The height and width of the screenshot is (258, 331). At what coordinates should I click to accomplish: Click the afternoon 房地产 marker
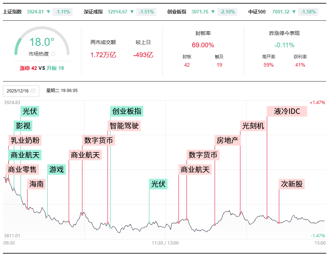[x=227, y=140]
